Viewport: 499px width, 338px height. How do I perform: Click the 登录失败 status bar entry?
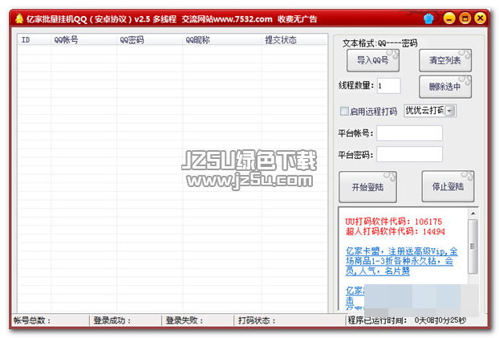pos(185,320)
